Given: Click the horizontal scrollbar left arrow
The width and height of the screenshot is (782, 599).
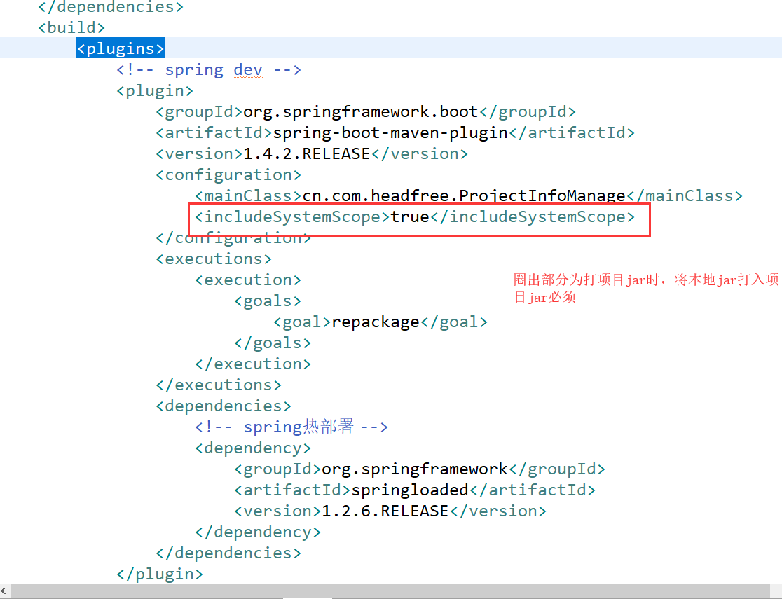Looking at the screenshot, I should pos(4,591).
